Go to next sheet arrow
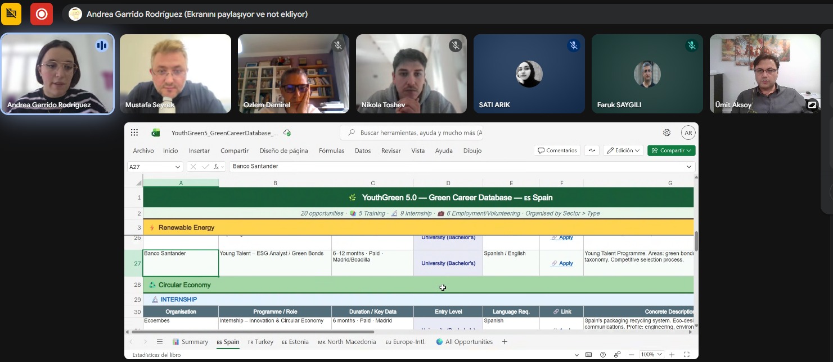Viewport: 833px width, 362px height. click(145, 342)
